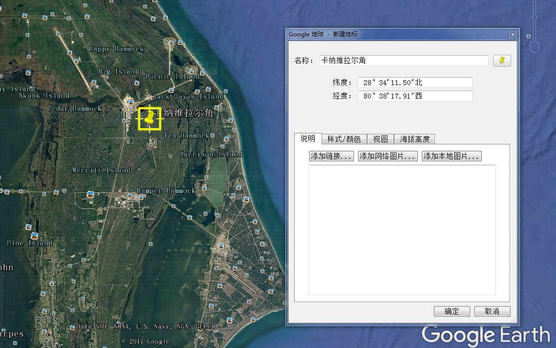Edit the 纬度 latitude field
This screenshot has height=348, width=556.
pyautogui.click(x=415, y=83)
